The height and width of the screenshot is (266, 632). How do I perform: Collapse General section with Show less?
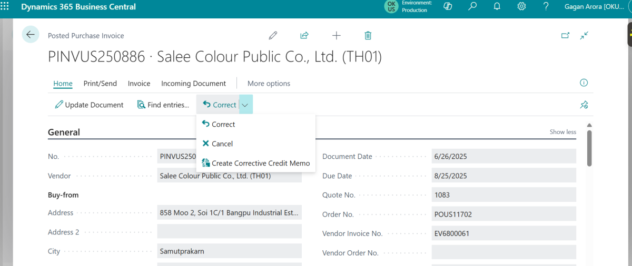click(562, 132)
